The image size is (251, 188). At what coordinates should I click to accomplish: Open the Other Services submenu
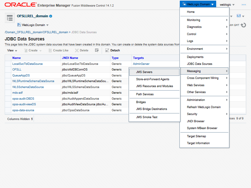click(205, 92)
